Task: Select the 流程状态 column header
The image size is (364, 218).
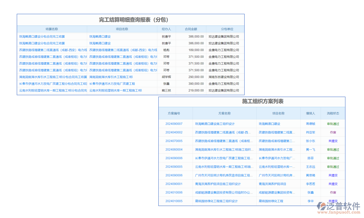Action: [333, 113]
